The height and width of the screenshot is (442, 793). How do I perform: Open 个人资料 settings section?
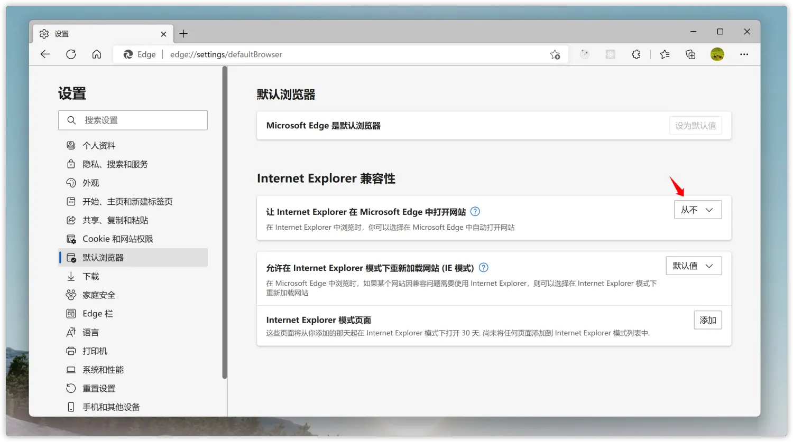(133, 145)
